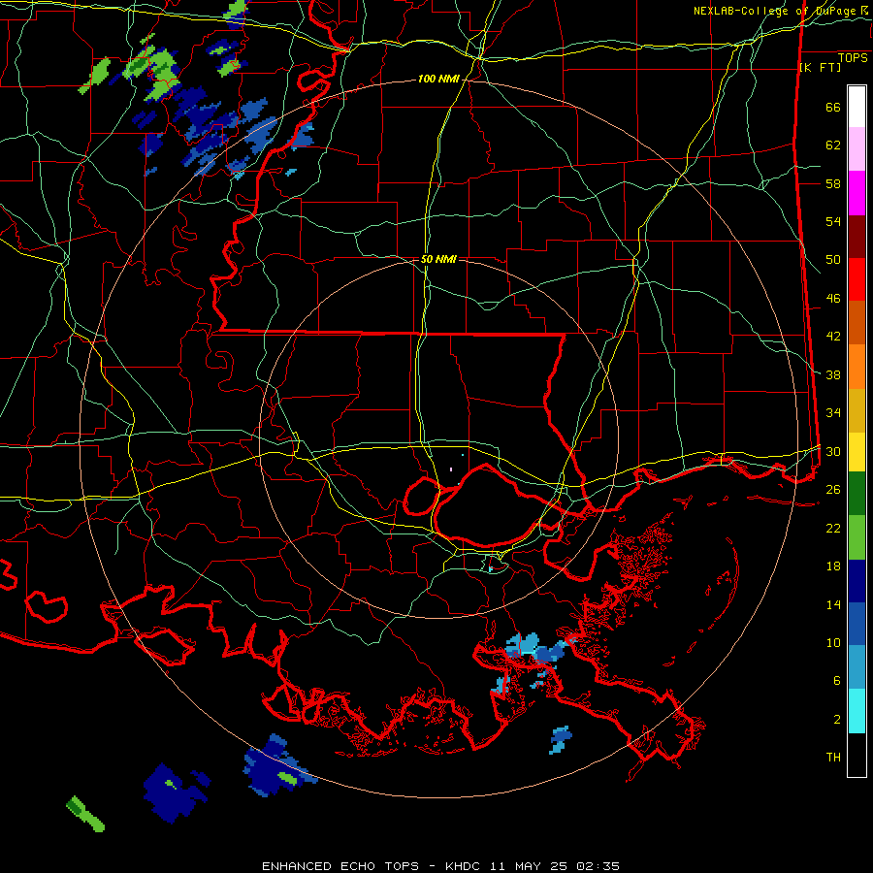Click the "100 NMI" range ring label

pyautogui.click(x=438, y=80)
